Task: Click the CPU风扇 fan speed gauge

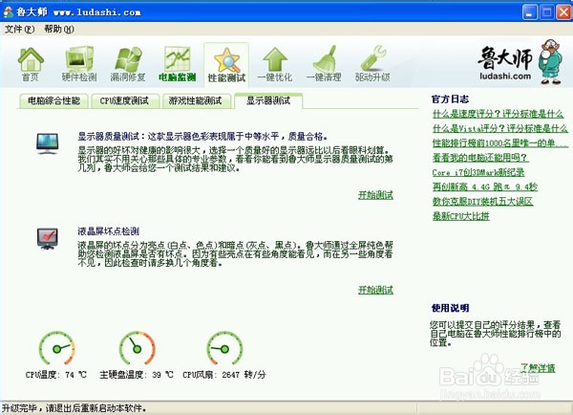Action: 224,348
